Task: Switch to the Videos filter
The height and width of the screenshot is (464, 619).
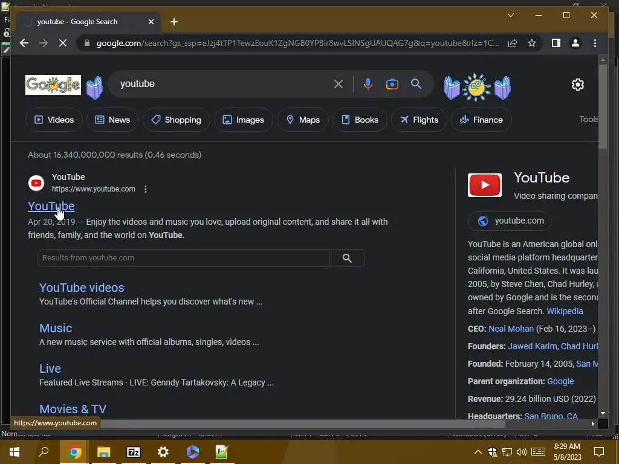Action: 54,120
